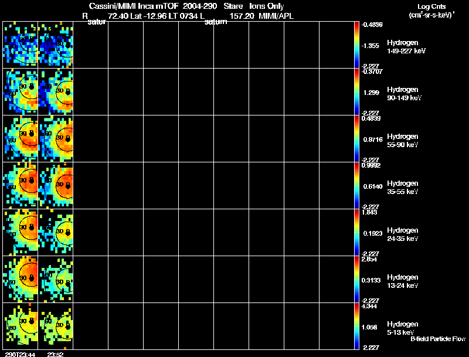Click the '-1.355' colorbar midpoint value
Screen dimensions: 469x357
[371, 46]
